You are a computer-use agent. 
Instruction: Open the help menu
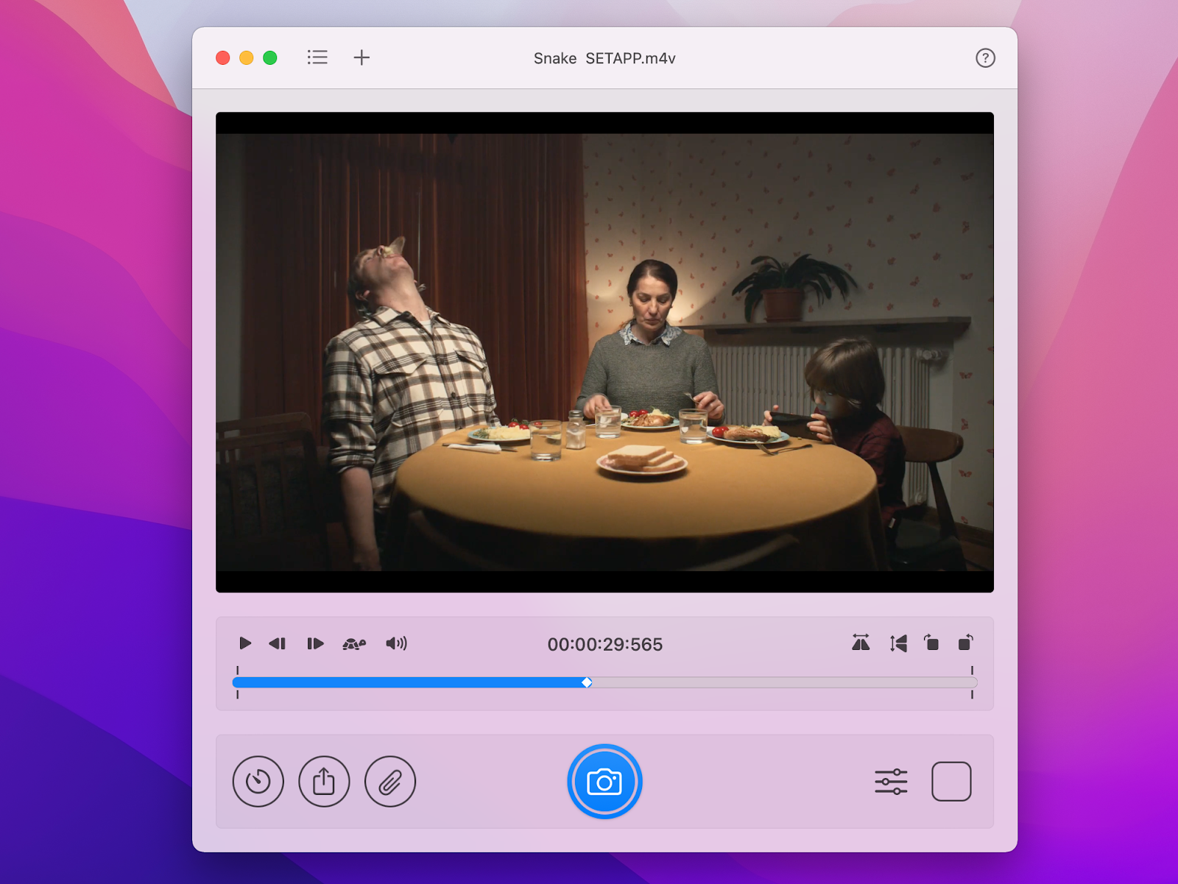tap(986, 57)
